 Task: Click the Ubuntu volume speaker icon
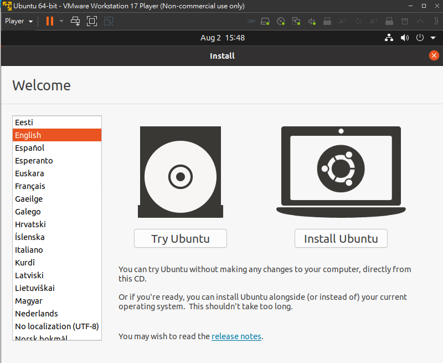point(405,38)
